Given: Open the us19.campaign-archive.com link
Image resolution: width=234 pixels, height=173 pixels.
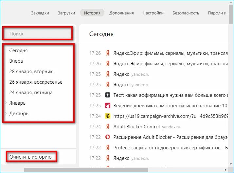Looking at the screenshot, I should [x=171, y=116].
